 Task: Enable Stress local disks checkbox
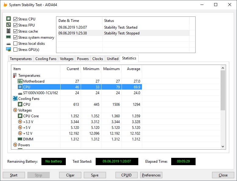tap(15, 43)
